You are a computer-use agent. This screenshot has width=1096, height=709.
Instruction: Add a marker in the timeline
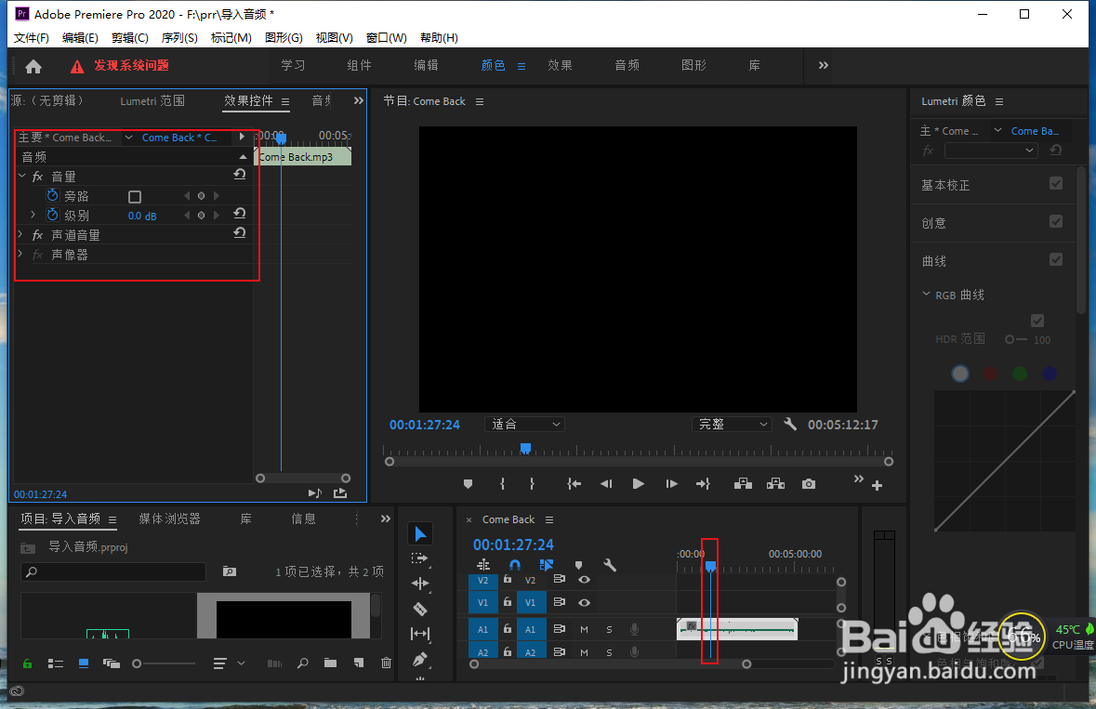coord(579,564)
